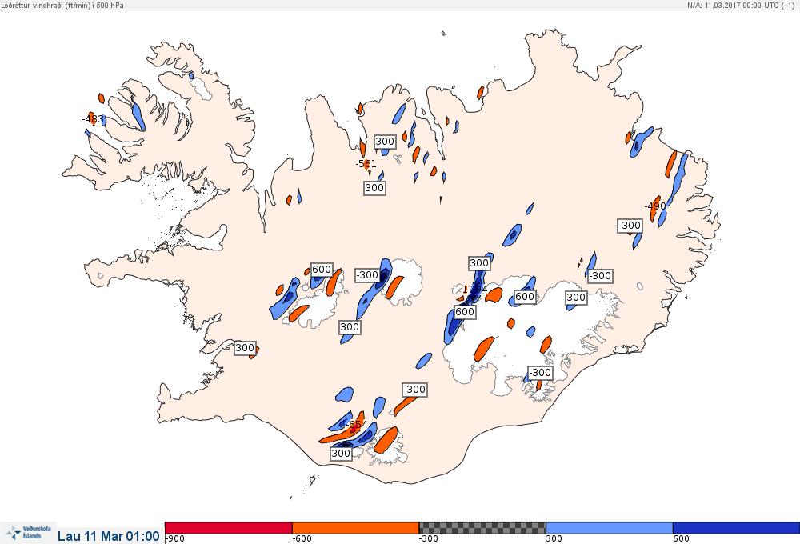Select the light blue legend segment
Viewport: 800px width, 544px height.
[x=609, y=528]
